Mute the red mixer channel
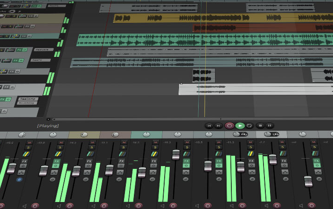Screen dimensions: 333x209 pos(122,142)
